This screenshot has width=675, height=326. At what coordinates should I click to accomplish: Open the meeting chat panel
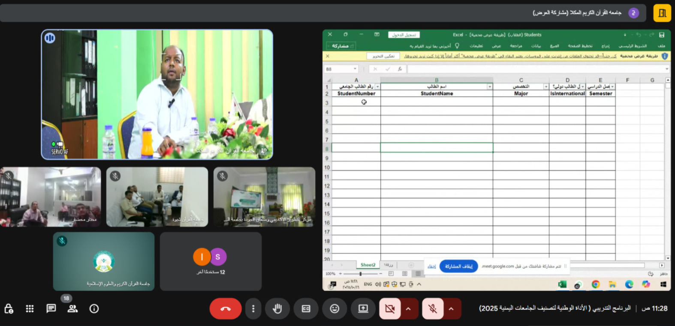coord(51,309)
